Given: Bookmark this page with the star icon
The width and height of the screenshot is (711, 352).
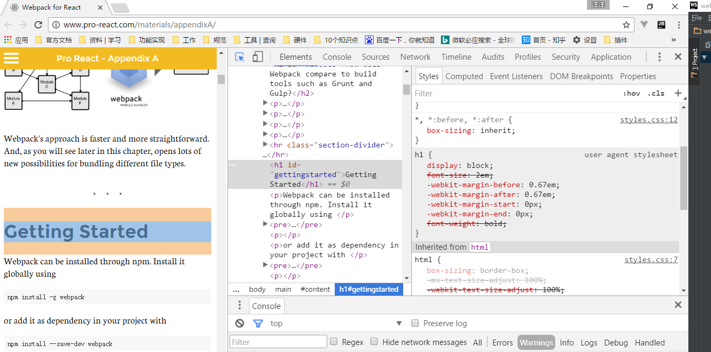Looking at the screenshot, I should [x=626, y=25].
